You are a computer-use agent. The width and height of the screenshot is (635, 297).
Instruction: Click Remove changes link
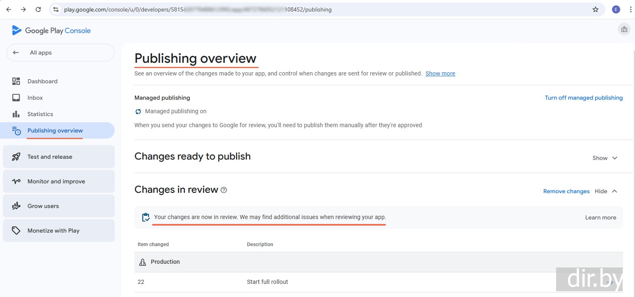(566, 191)
